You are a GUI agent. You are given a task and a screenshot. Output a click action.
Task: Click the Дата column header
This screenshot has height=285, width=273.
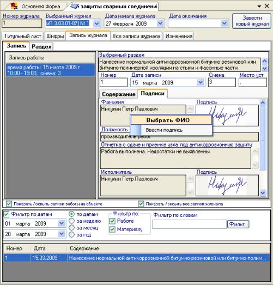pyautogui.click(x=48, y=248)
